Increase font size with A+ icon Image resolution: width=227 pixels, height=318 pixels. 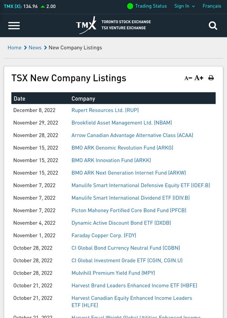pyautogui.click(x=199, y=78)
